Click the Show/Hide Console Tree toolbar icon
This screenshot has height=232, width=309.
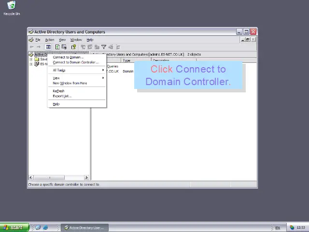pyautogui.click(x=48, y=47)
